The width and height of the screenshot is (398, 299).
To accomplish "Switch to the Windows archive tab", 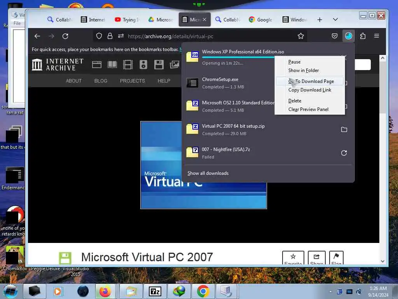I will pos(295,19).
